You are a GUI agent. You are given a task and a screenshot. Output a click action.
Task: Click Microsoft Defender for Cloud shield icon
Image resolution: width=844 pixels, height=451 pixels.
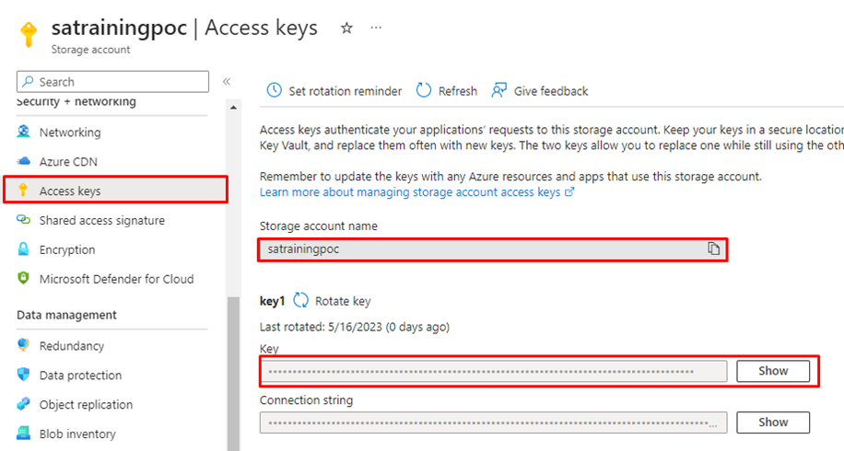click(24, 280)
